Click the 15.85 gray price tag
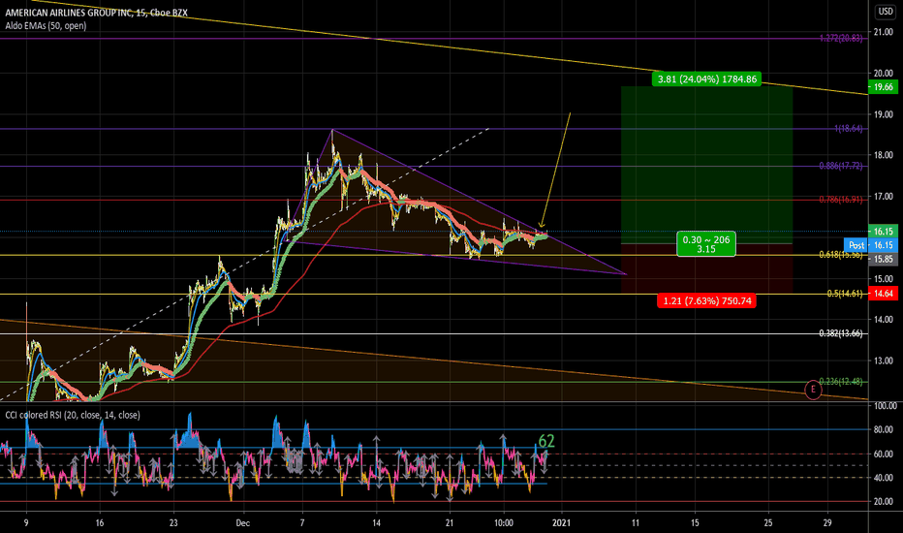Viewport: 903px width, 533px height. [x=884, y=260]
